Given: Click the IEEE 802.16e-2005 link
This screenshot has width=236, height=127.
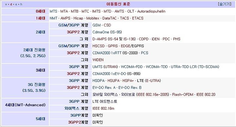Looking at the screenshot, I should tap(153, 95).
